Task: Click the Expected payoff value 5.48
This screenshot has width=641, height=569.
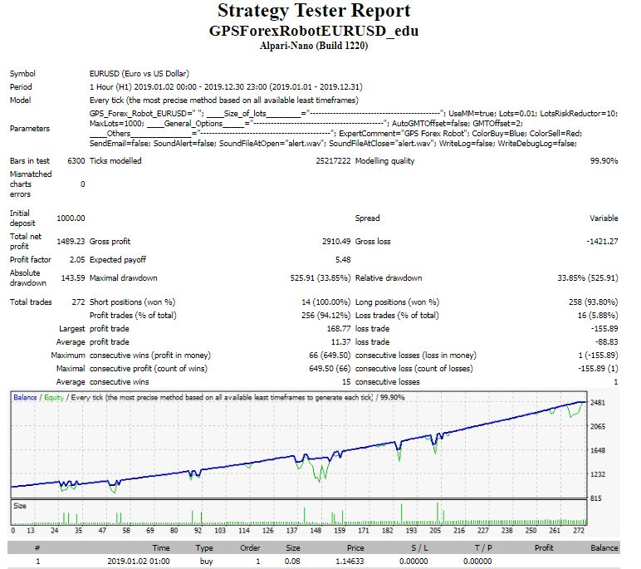Action: click(343, 260)
